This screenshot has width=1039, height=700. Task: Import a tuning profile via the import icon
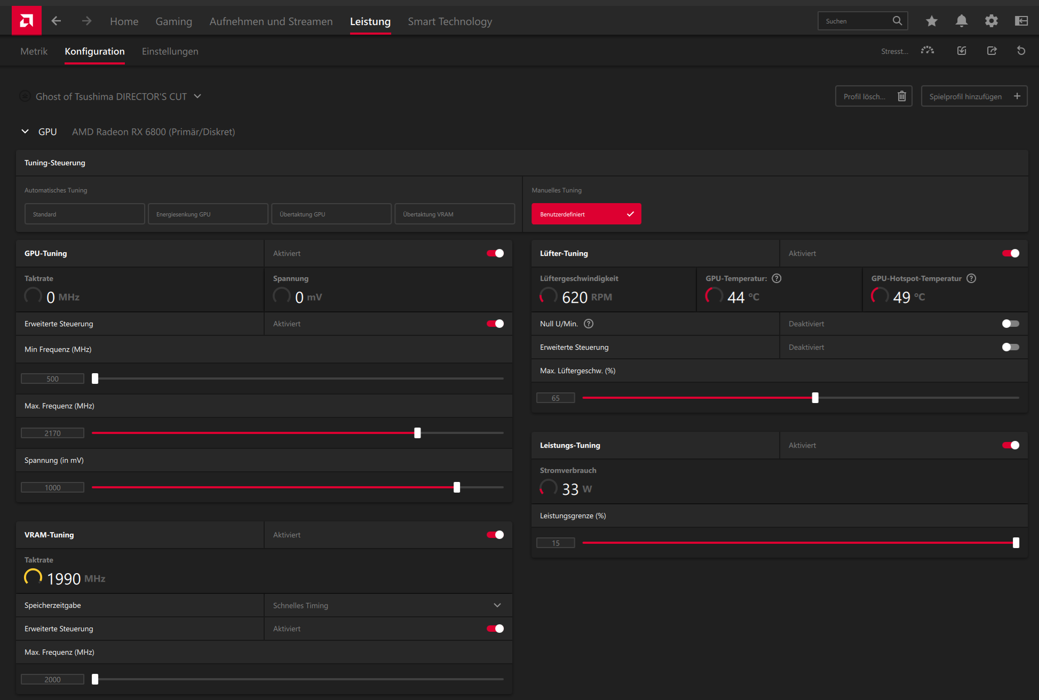click(962, 51)
